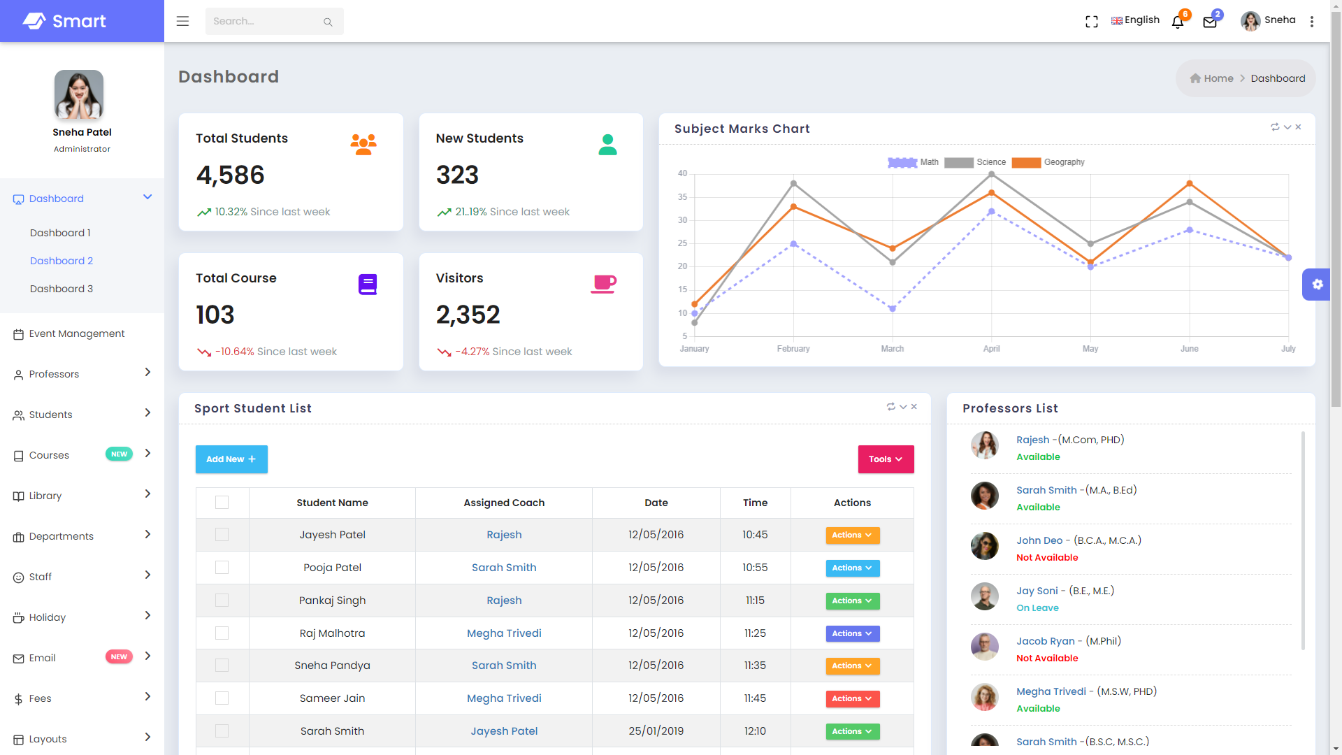Close the Sport Student List card
Viewport: 1342px width, 755px height.
pyautogui.click(x=914, y=407)
